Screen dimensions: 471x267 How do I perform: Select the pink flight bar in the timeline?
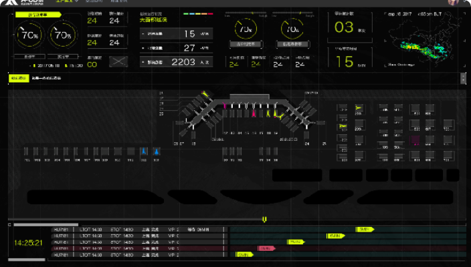(x=266, y=248)
